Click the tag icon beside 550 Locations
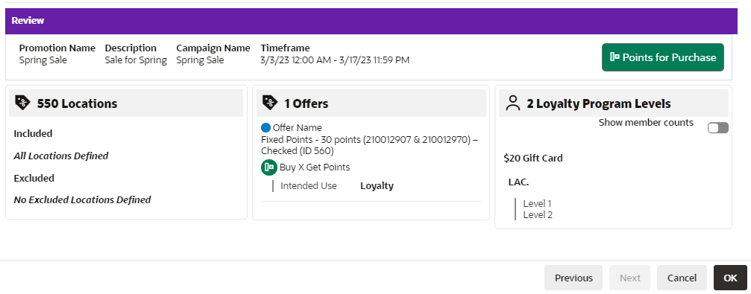 pos(22,103)
